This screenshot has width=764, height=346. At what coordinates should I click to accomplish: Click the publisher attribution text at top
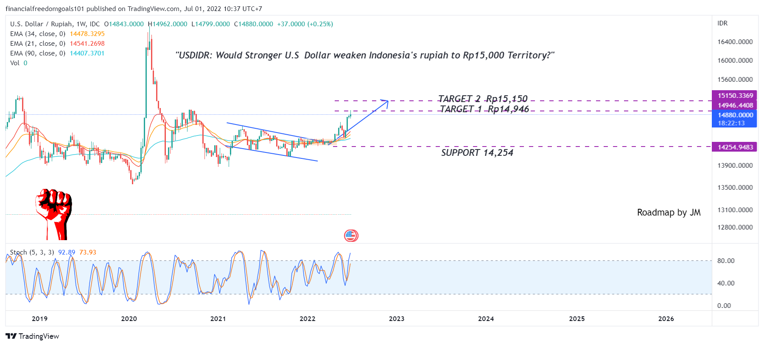(134, 9)
